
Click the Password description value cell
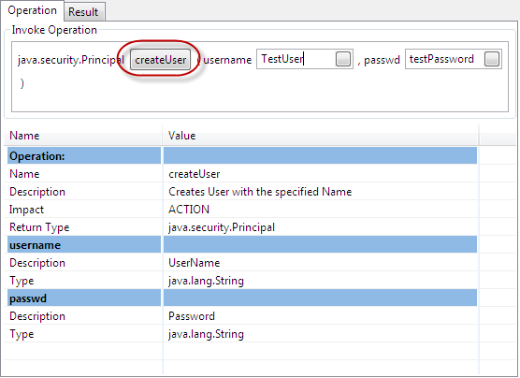(x=320, y=315)
